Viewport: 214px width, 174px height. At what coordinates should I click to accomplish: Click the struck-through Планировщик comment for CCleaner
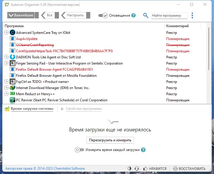pos(178,45)
